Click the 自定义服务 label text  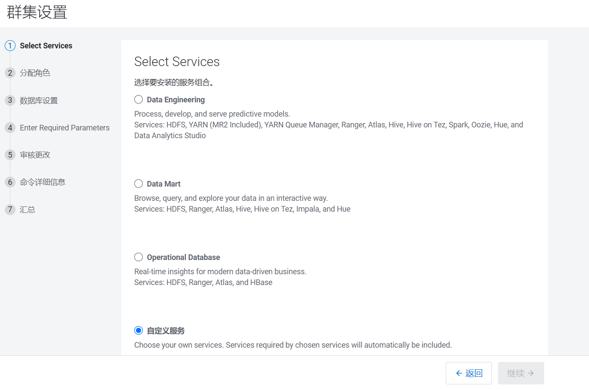point(166,331)
